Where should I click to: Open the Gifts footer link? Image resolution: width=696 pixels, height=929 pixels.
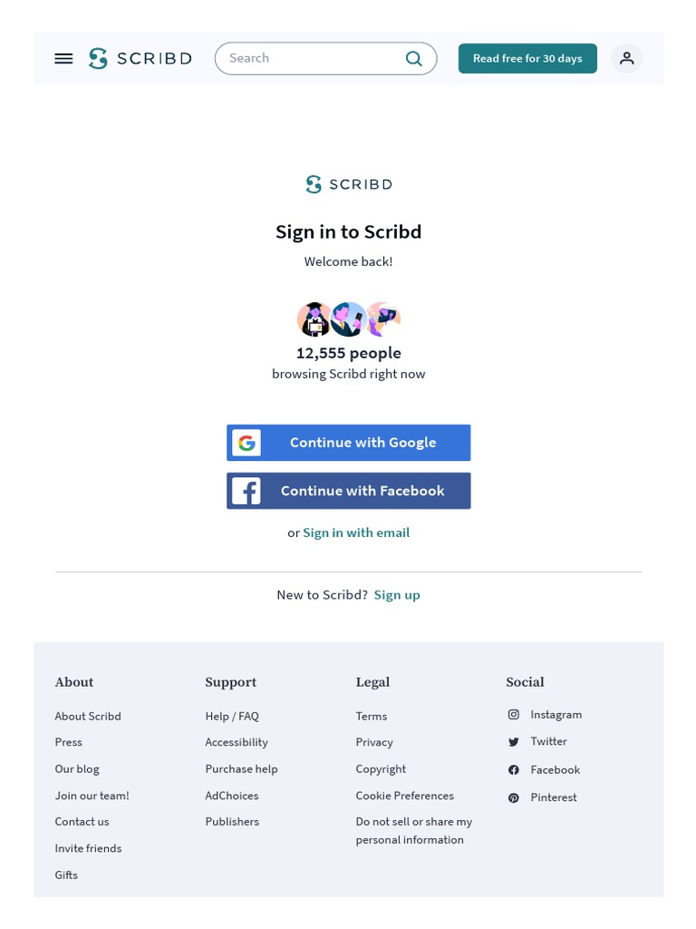click(66, 875)
